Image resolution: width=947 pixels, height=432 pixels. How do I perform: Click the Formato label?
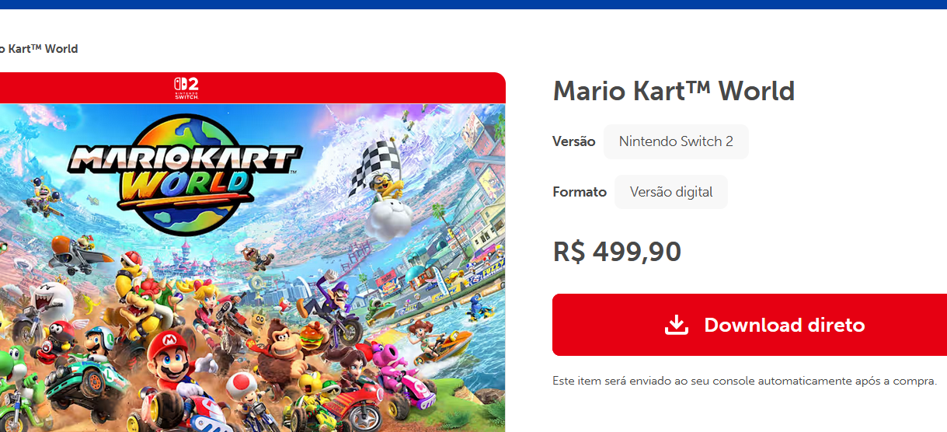pos(580,192)
